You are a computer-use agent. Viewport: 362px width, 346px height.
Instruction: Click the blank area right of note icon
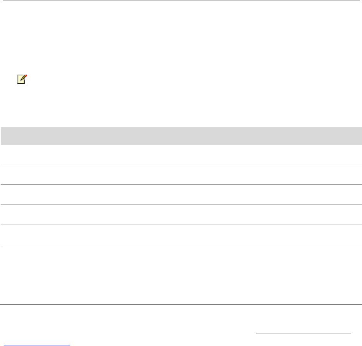155,80
